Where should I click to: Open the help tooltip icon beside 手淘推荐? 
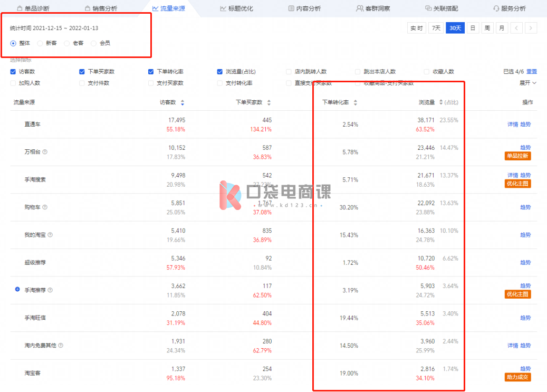pyautogui.click(x=50, y=290)
